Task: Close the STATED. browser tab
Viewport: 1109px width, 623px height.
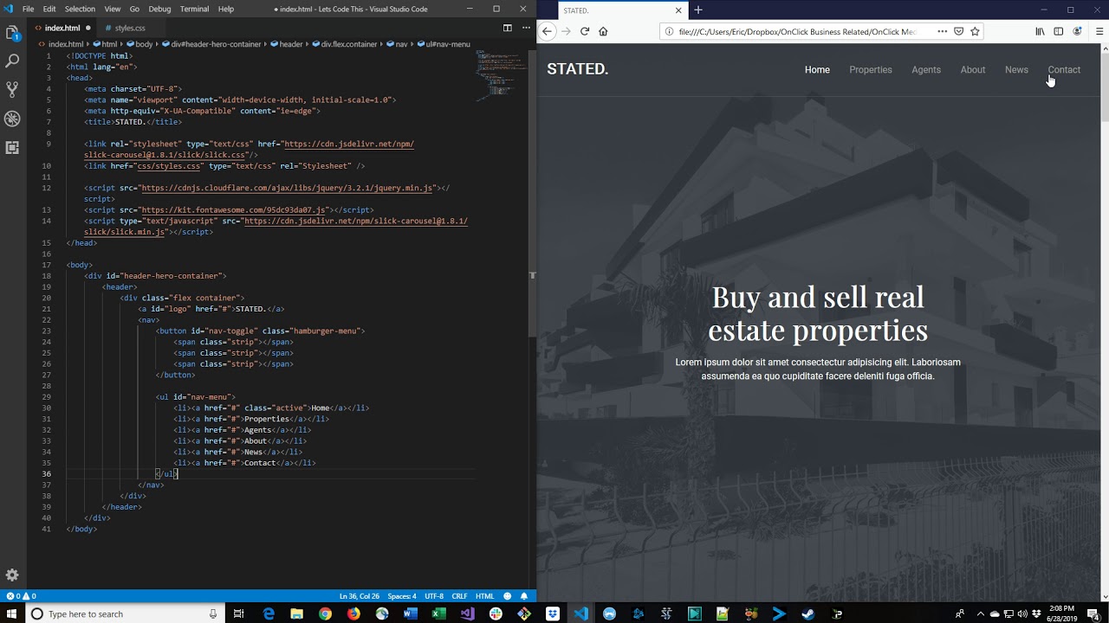Action: tap(678, 10)
